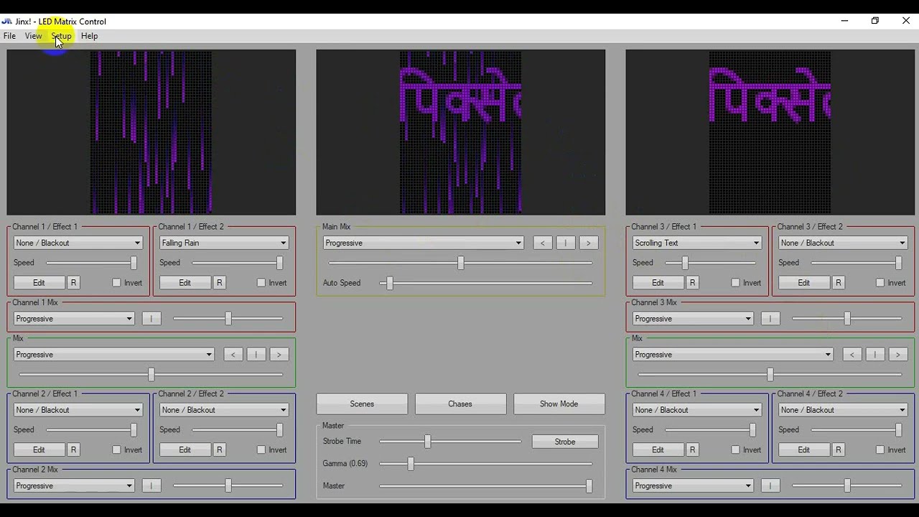Click the R button of Channel 3 Effect 1
The height and width of the screenshot is (517, 919).
(692, 283)
